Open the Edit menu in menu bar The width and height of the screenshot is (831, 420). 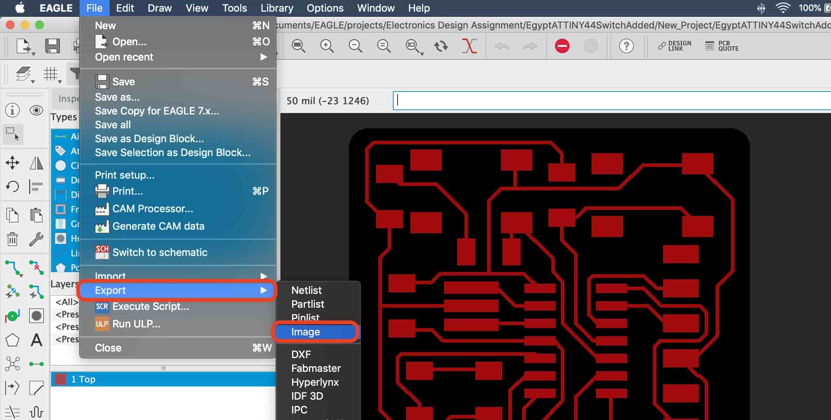point(125,8)
